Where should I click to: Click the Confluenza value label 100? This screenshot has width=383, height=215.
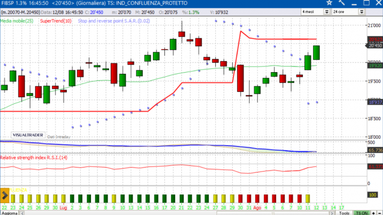(x=372, y=195)
